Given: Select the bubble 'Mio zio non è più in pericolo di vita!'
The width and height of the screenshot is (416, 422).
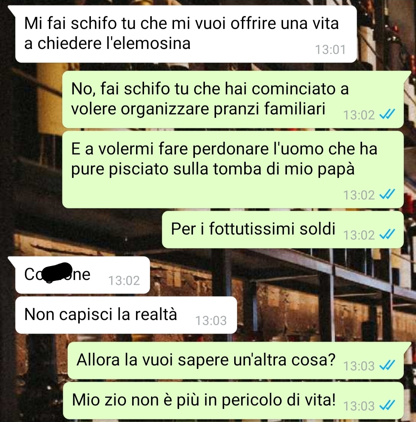Looking at the screenshot, I should pos(233,400).
